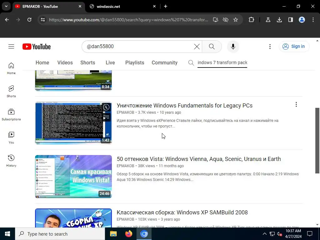Expand the tab search dropdown arrow
This screenshot has height=240, width=320.
[x=6, y=6]
